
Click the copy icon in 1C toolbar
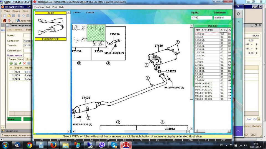23,16
